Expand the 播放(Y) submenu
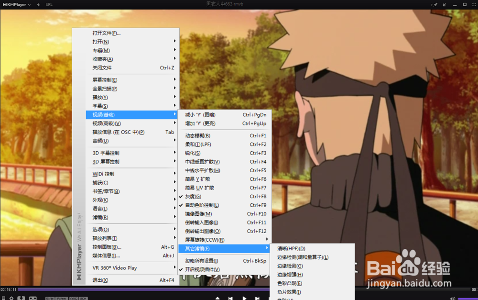This screenshot has width=478, height=300. pos(132,97)
